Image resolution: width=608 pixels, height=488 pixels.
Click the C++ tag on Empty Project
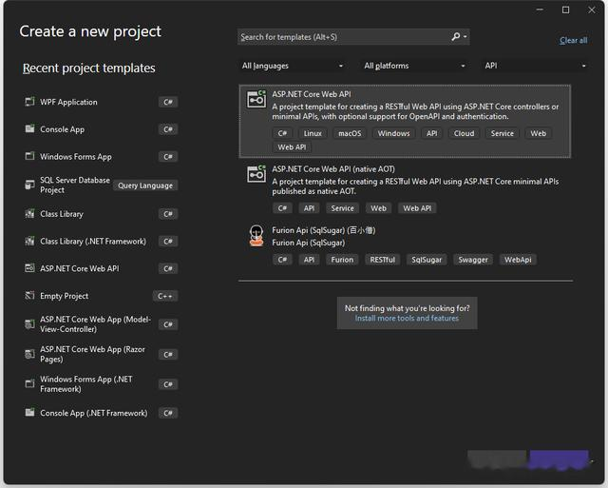tap(164, 296)
